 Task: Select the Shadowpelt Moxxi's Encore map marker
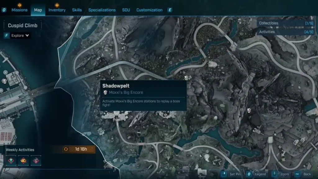(x=186, y=78)
